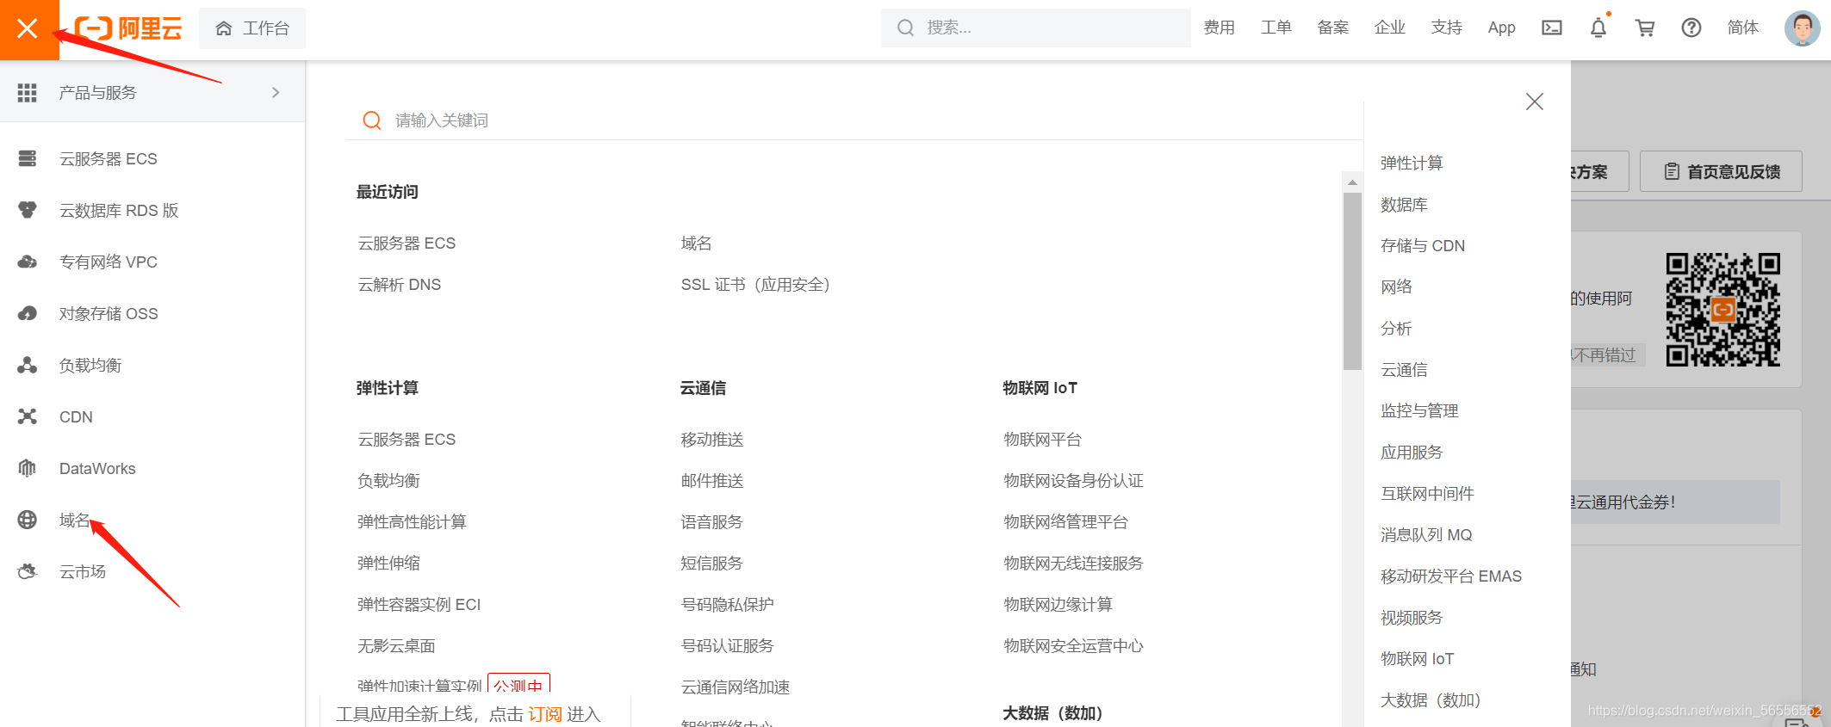Viewport: 1831px width, 727px height.
Task: Open the user avatar menu
Action: point(1802,28)
